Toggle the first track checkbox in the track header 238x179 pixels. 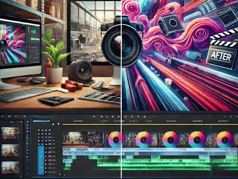click(x=39, y=130)
